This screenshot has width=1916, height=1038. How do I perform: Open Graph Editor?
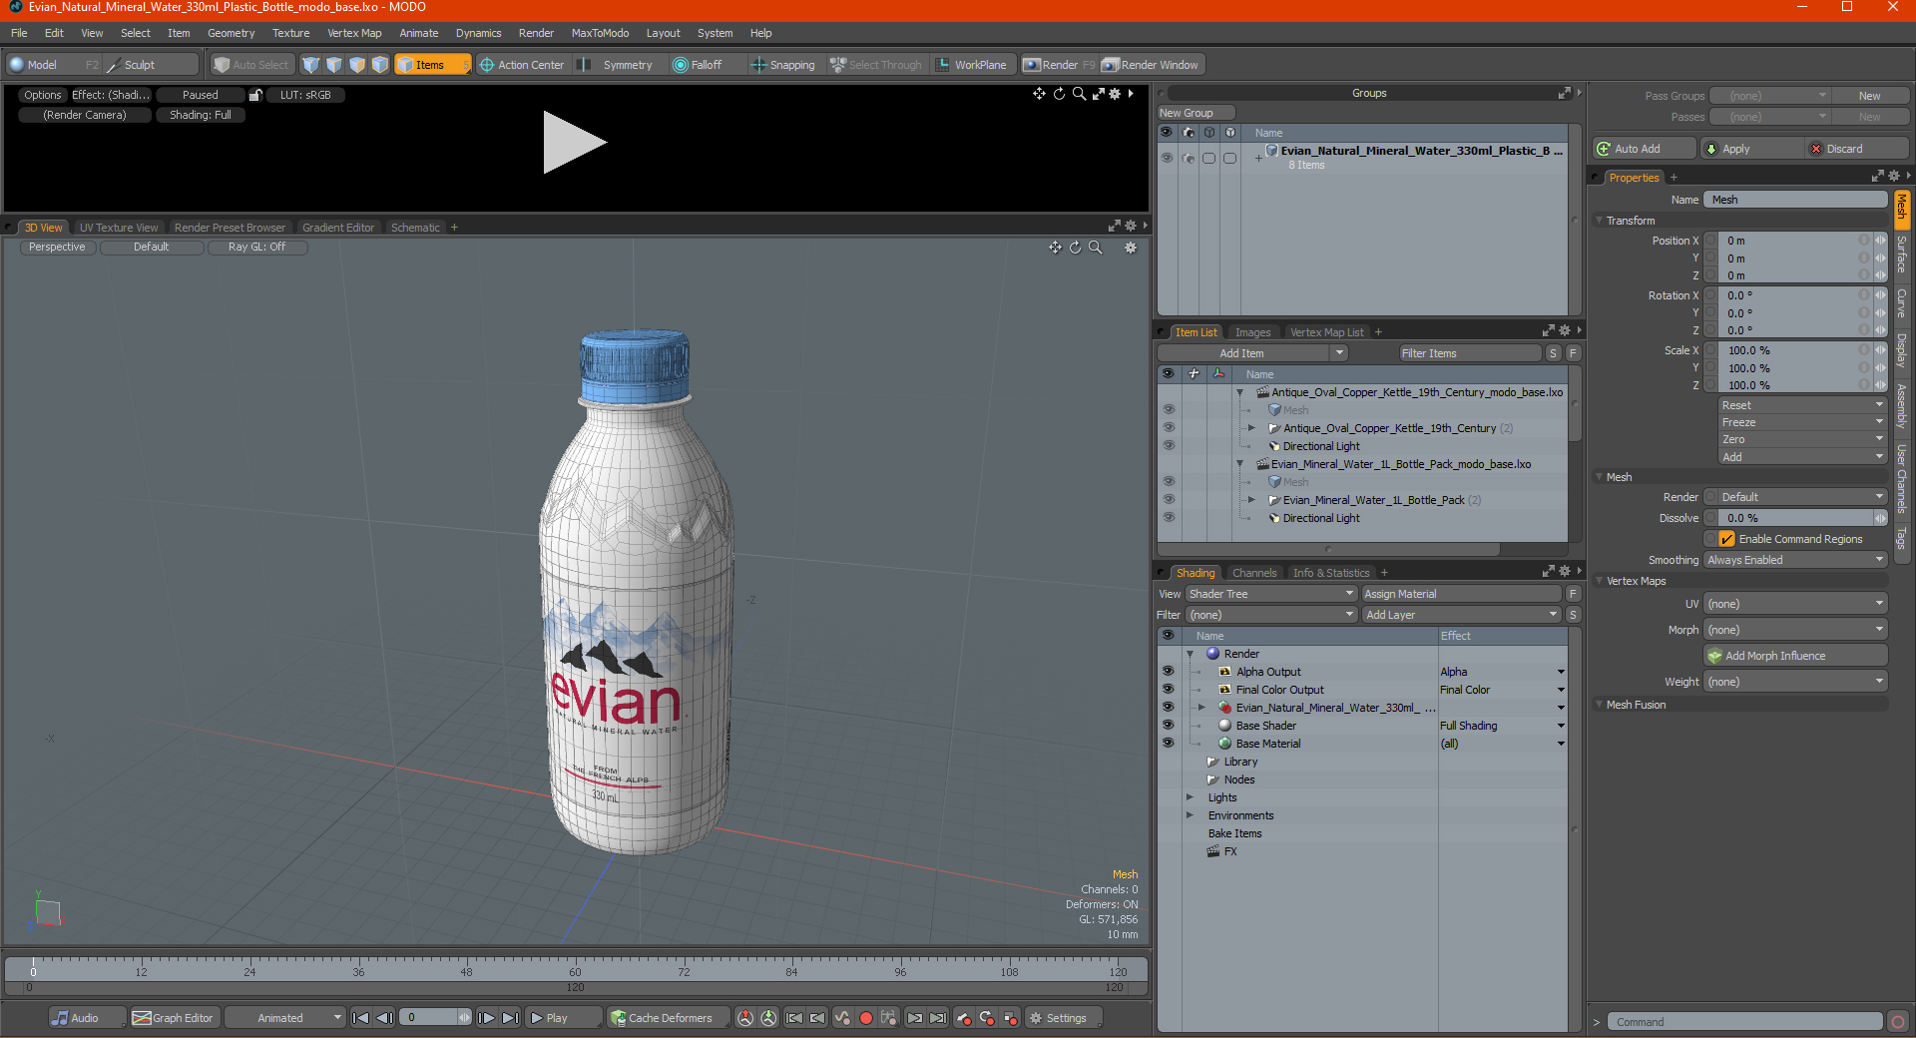click(174, 1018)
